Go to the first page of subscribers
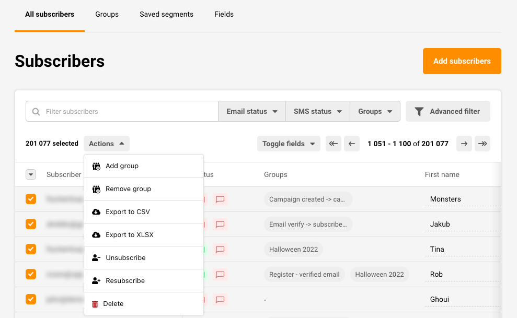517x318 pixels. 334,144
